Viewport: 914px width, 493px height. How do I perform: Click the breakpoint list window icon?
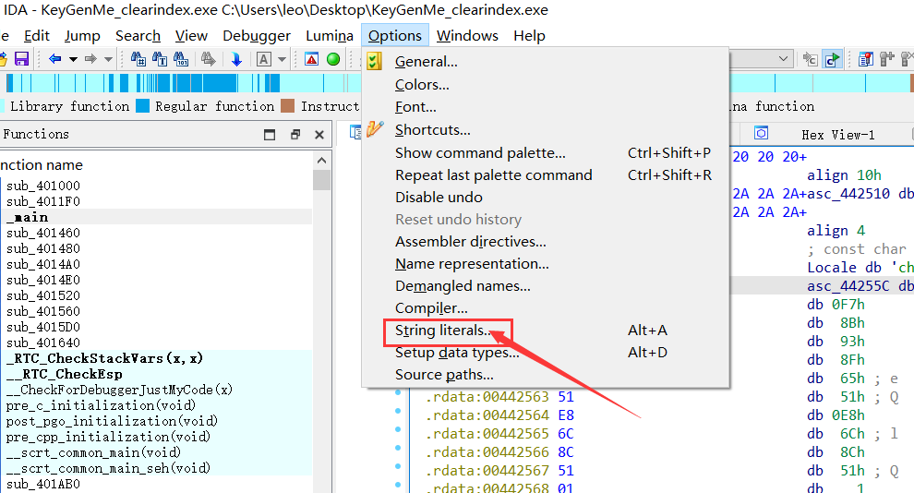pyautogui.click(x=866, y=59)
